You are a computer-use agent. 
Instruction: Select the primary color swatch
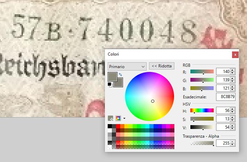[112, 76]
